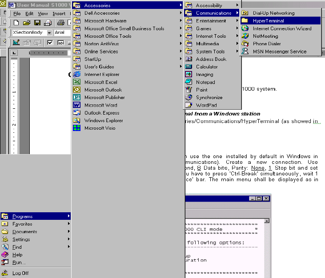Open Dial-Up Networking folder
325x278 pixels.
[x=281, y=13]
